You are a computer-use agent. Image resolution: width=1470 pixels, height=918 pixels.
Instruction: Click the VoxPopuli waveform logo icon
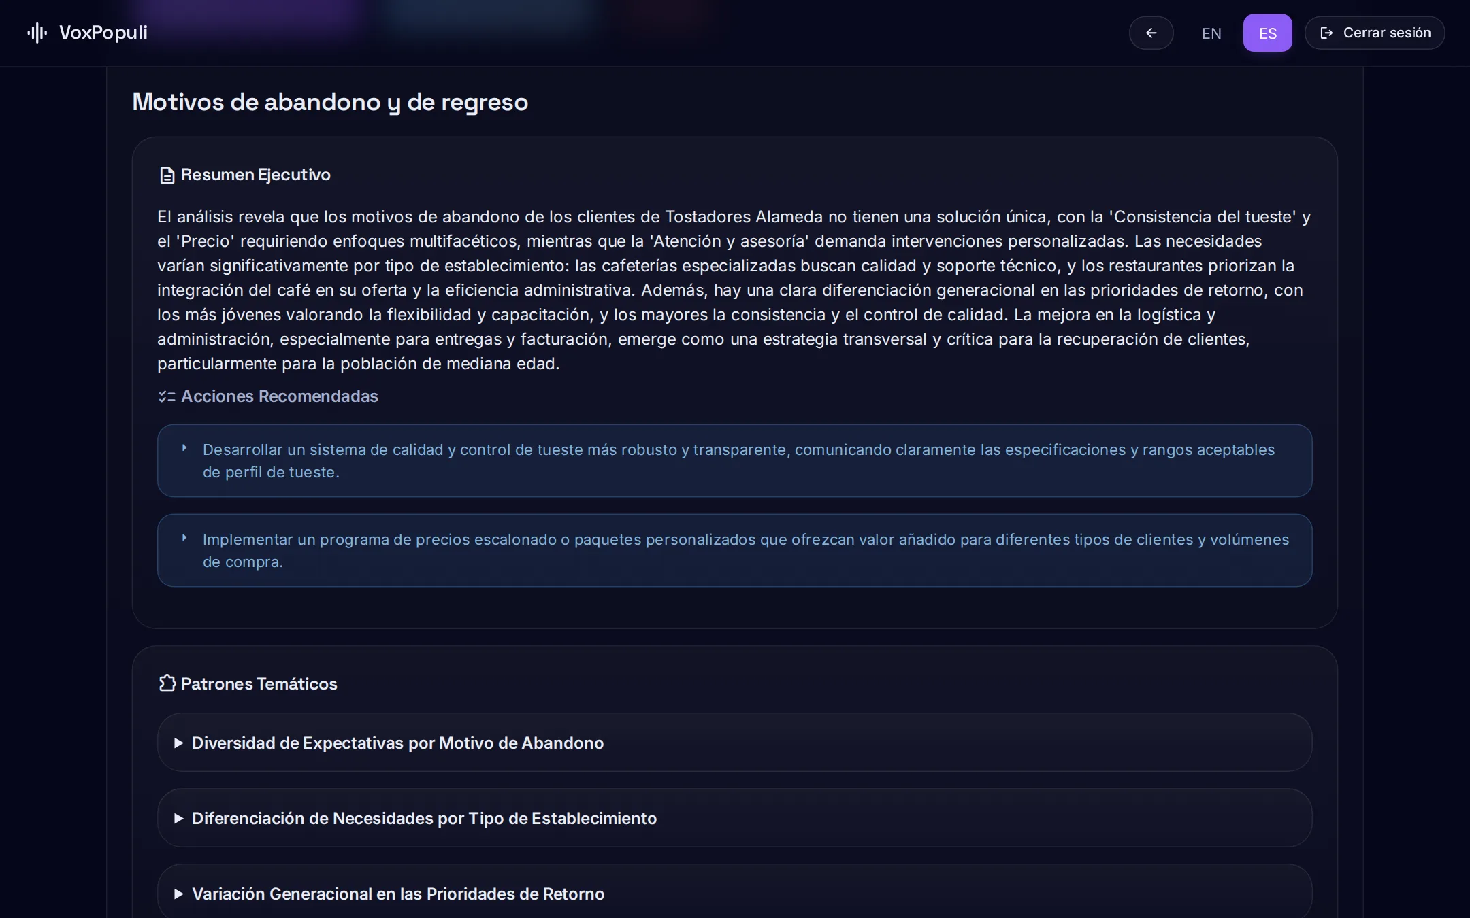coord(37,33)
